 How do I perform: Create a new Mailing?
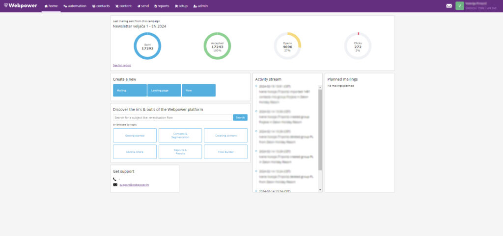(130, 90)
